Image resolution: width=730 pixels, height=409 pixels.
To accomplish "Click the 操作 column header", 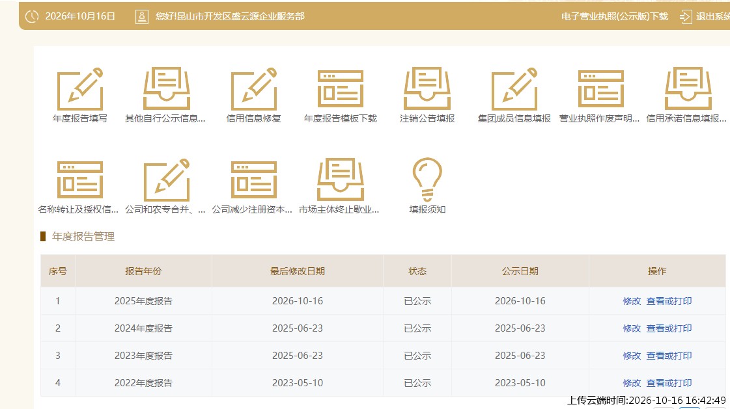I will point(657,271).
